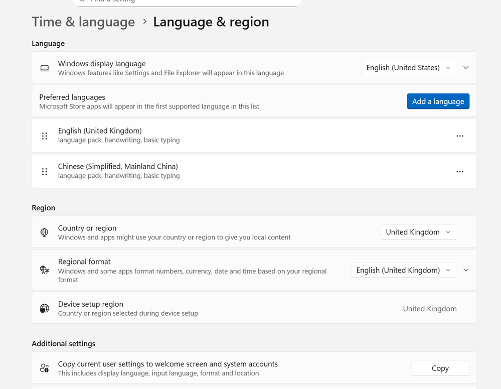Click the Device setup region icon
Viewport: 501px width, 389px height.
45,309
